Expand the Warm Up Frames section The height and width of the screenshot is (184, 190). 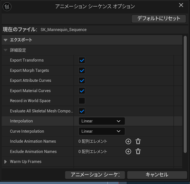[6, 162]
